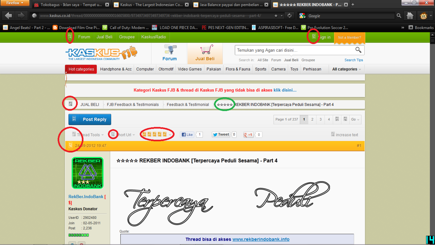Click the Kaskus FJB logo
This screenshot has height=245, width=435.
pos(101,53)
